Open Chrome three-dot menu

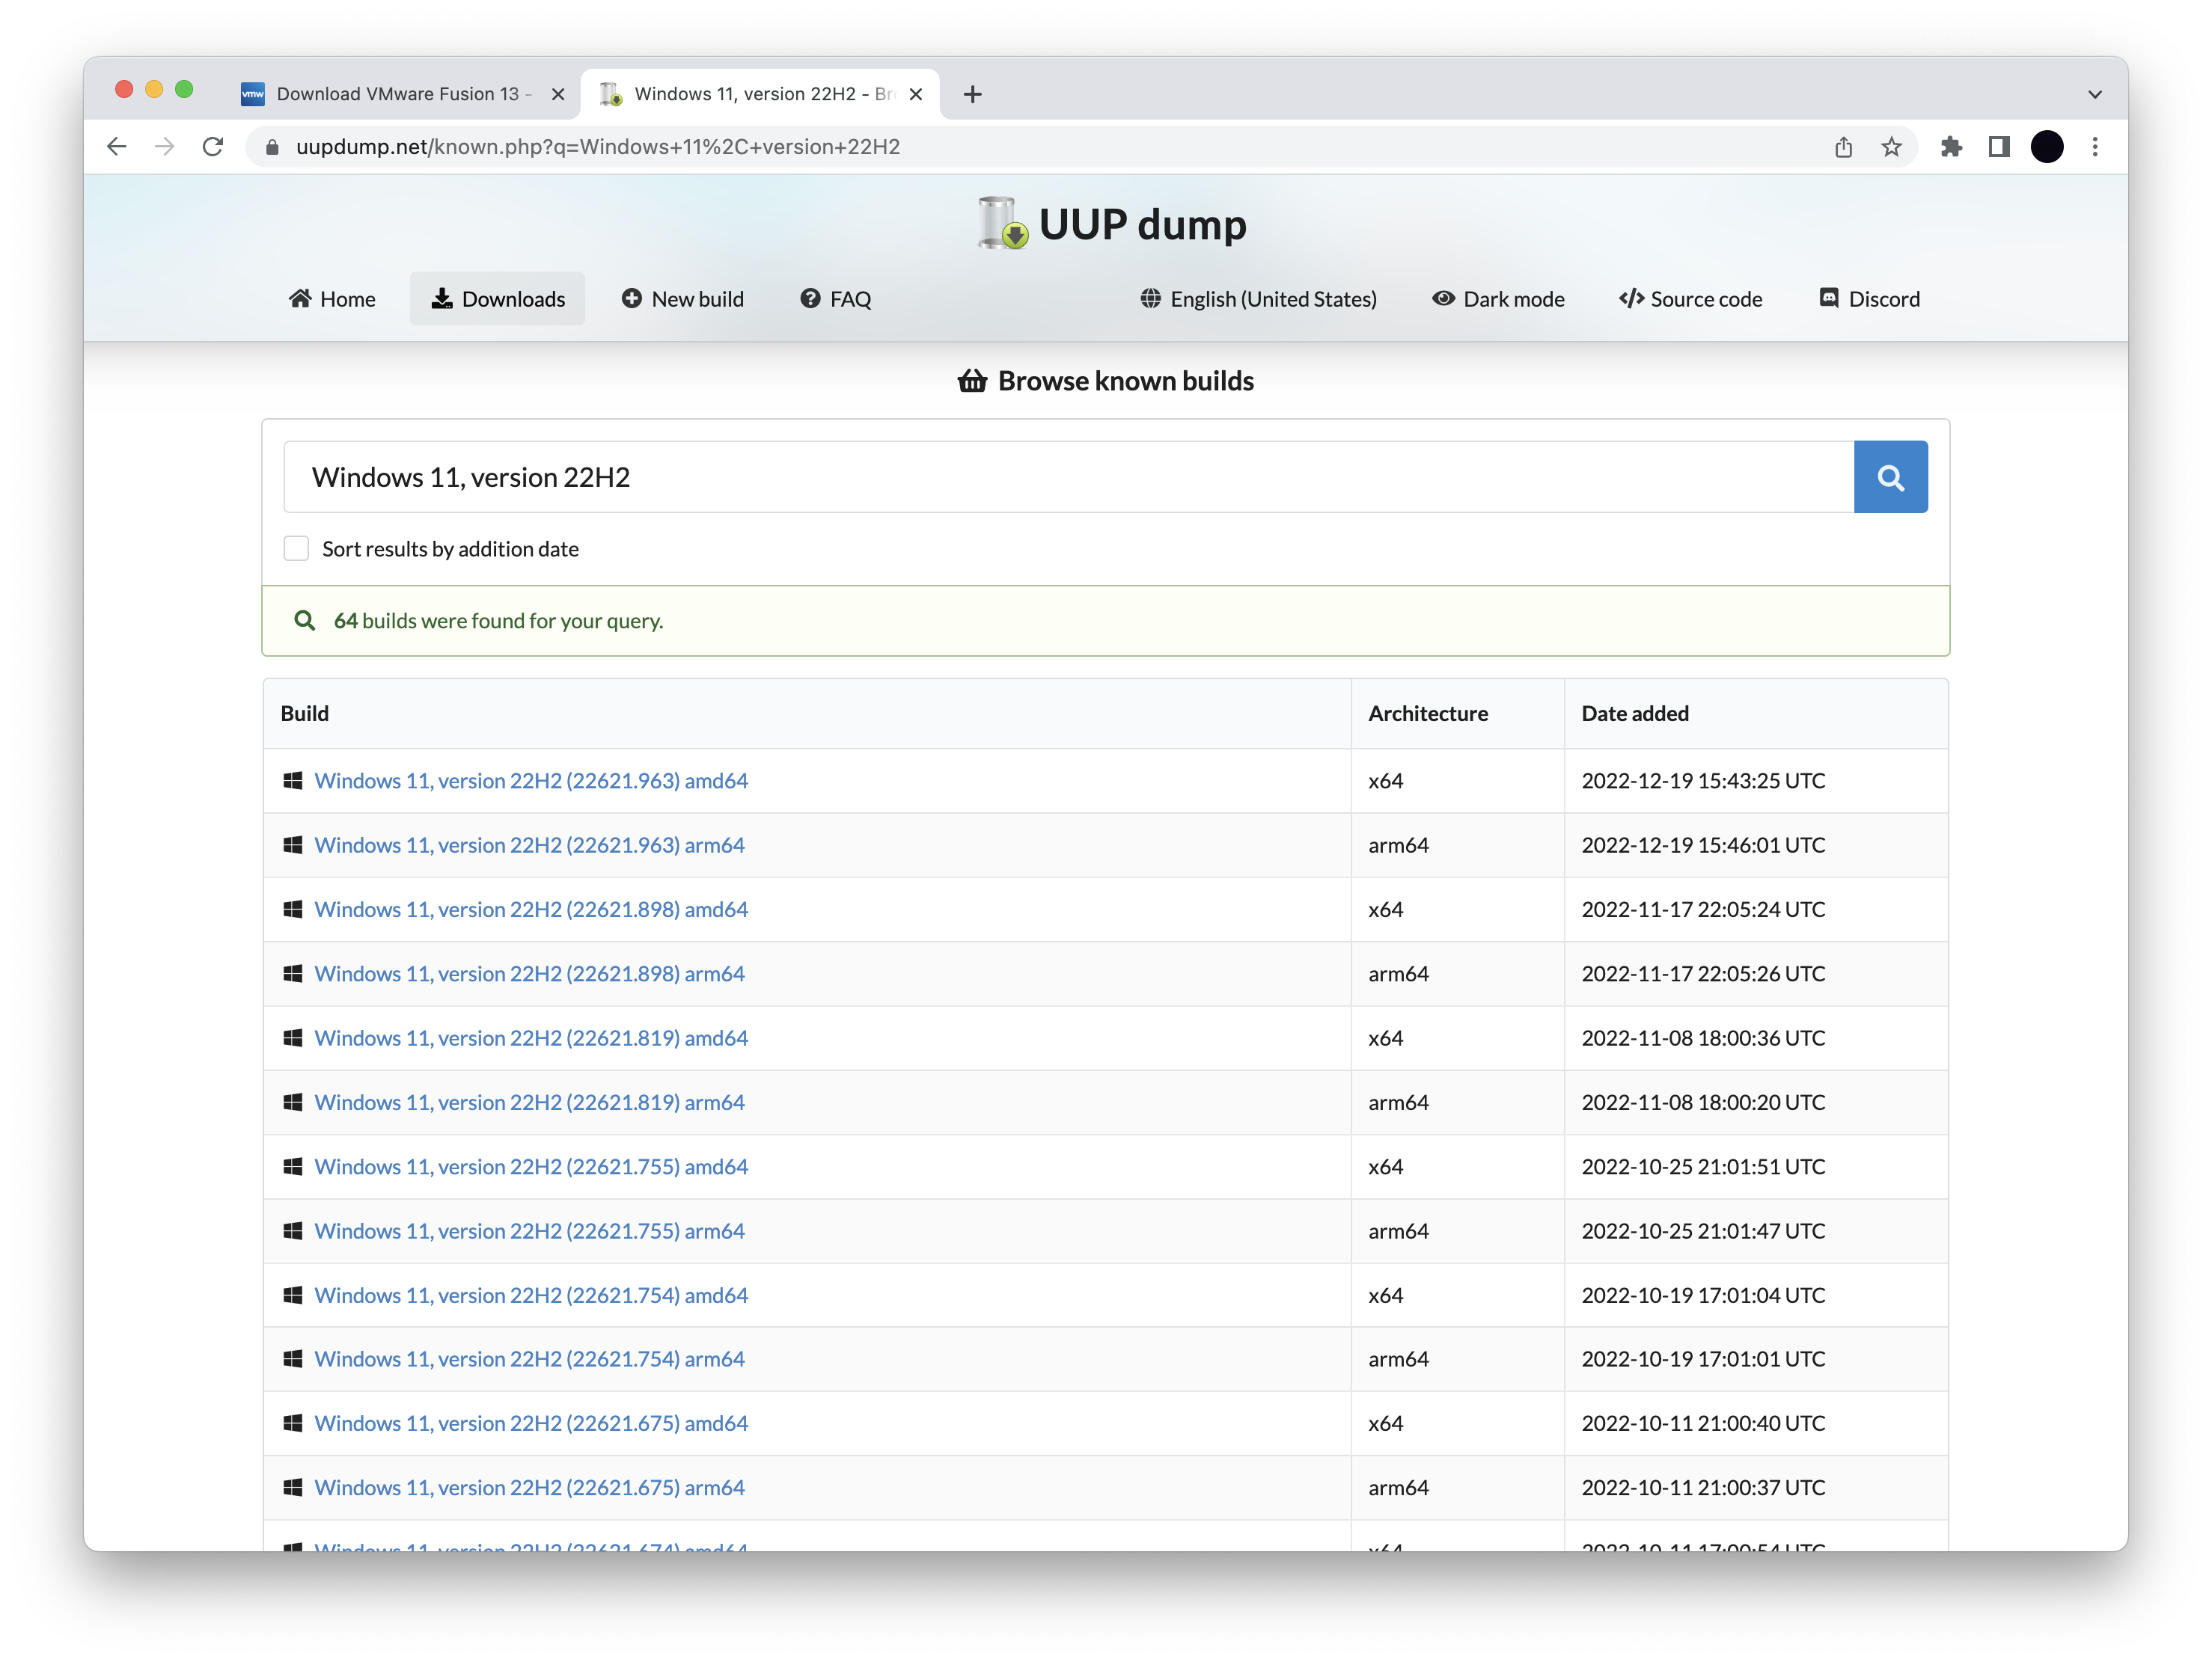pyautogui.click(x=2094, y=147)
